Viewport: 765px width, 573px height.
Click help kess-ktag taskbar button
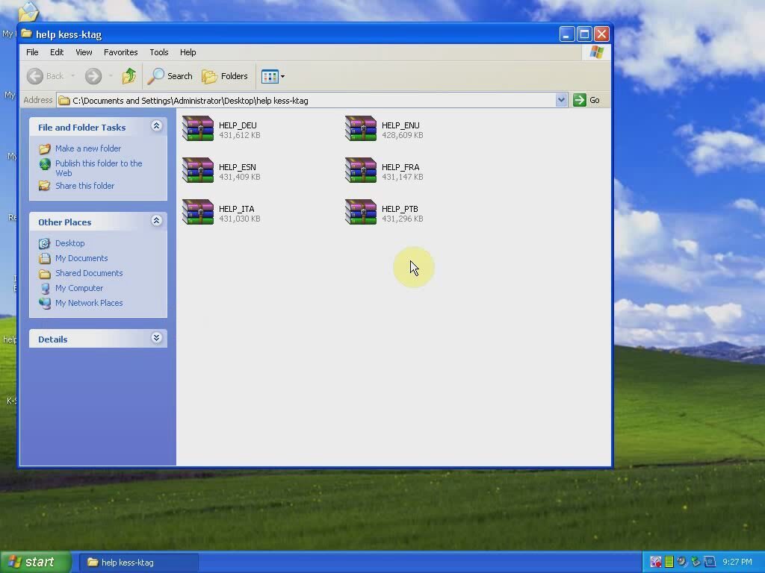pyautogui.click(x=139, y=563)
